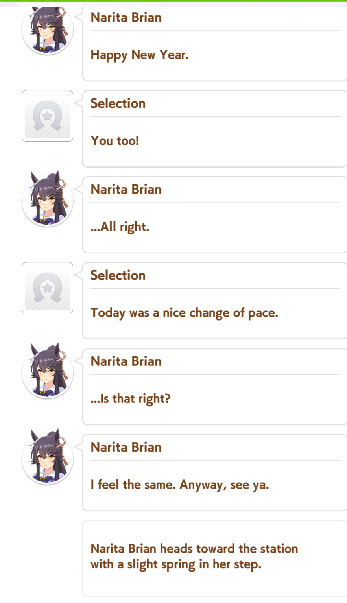Select "Today was a nice change of pace."
The height and width of the screenshot is (603, 347).
(x=185, y=313)
